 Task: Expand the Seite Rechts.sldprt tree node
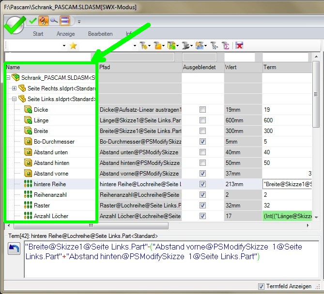(14, 88)
